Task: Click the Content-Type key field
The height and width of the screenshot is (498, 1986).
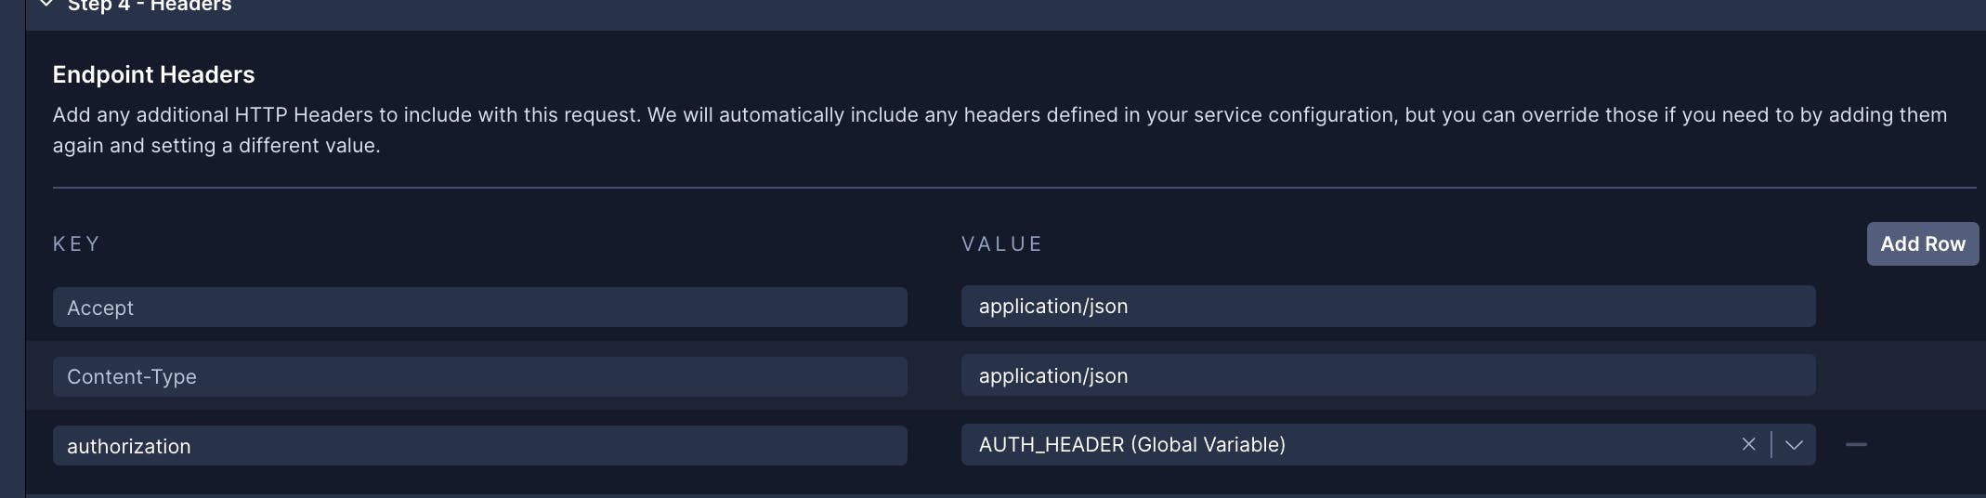Action: [479, 376]
